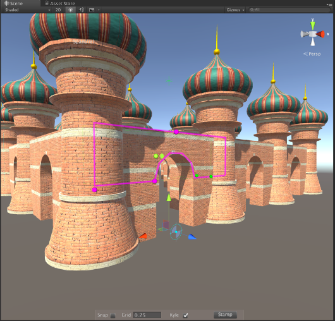Image resolution: width=335 pixels, height=321 pixels.
Task: Click the green Y-axis gizmo cone
Action: (313, 26)
